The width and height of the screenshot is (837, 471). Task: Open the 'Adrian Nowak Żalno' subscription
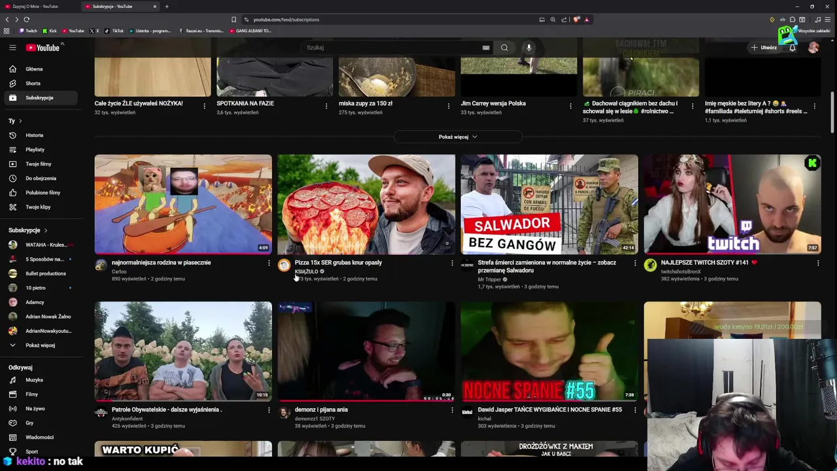pos(39,317)
